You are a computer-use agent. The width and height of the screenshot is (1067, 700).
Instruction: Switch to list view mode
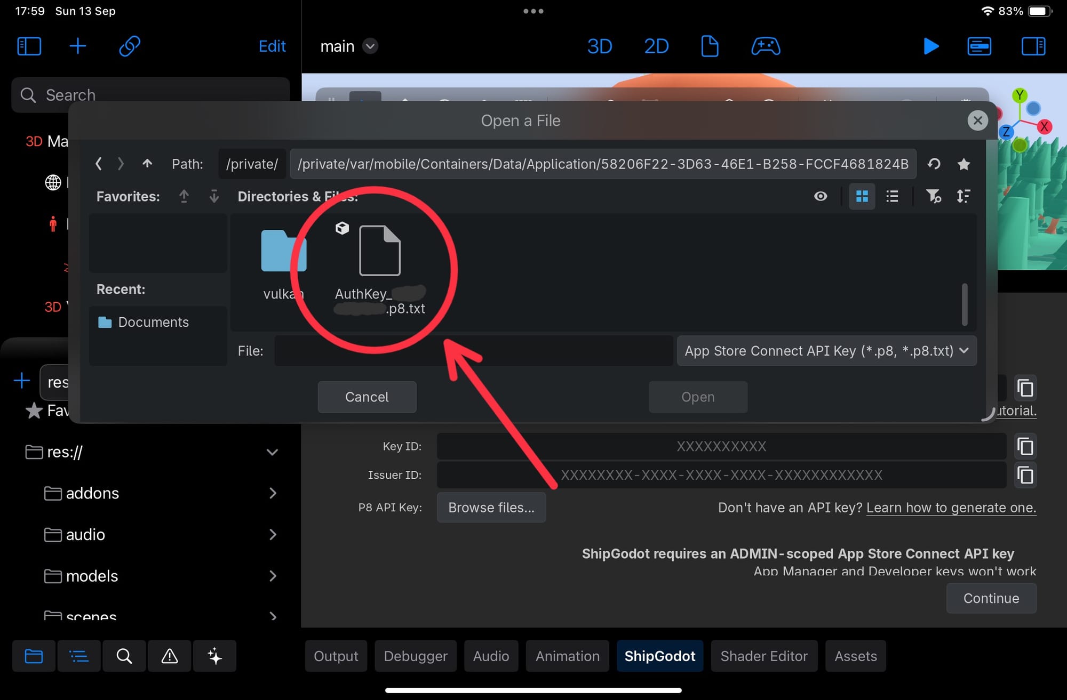click(892, 196)
